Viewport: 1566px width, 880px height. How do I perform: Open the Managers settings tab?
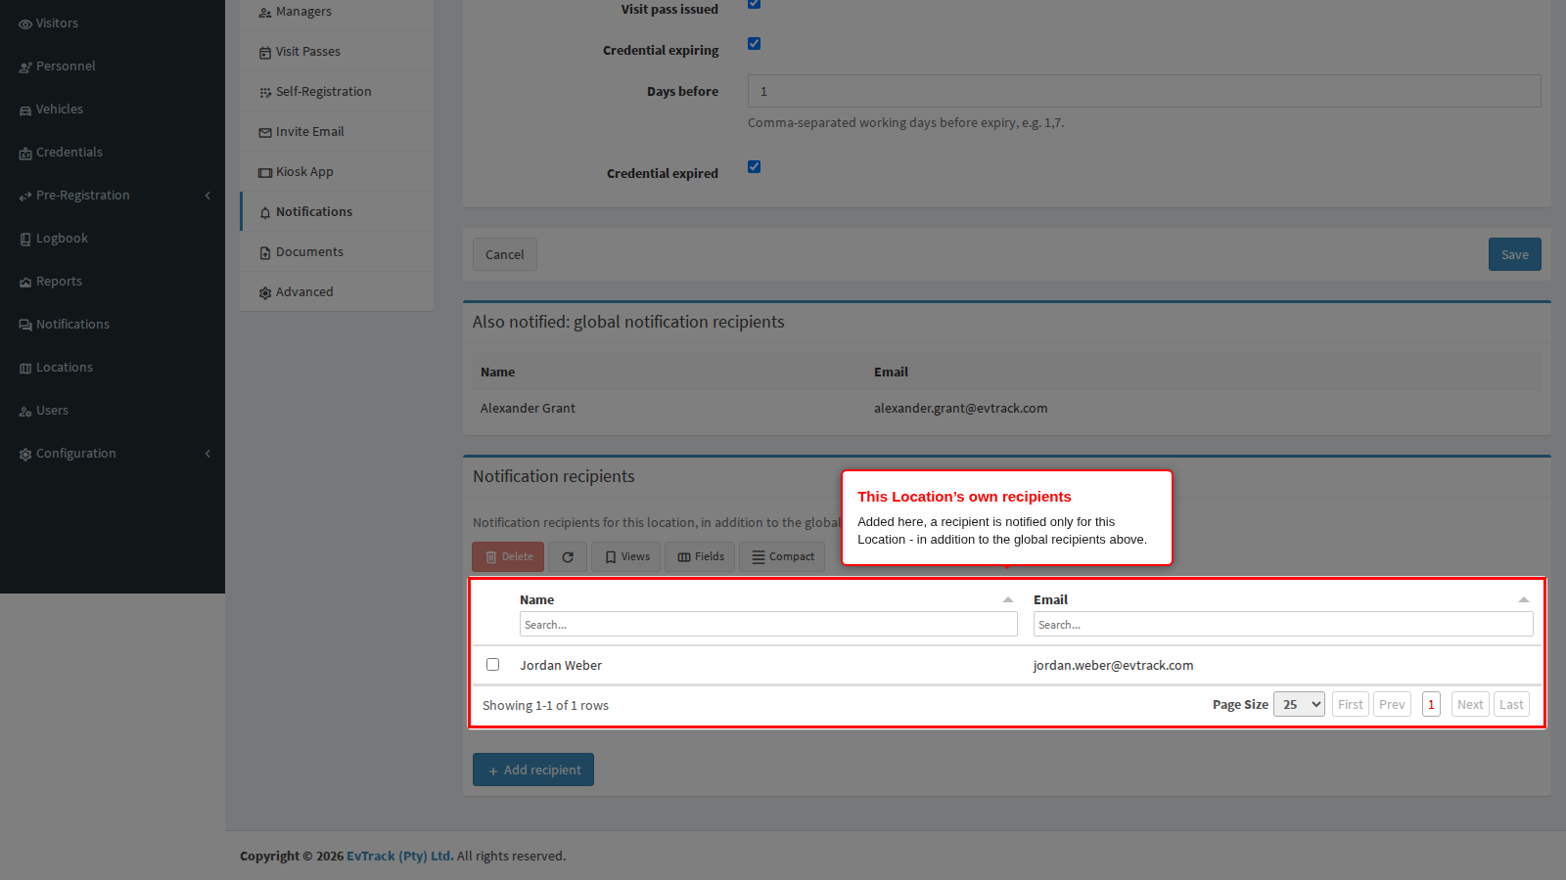tap(337, 12)
